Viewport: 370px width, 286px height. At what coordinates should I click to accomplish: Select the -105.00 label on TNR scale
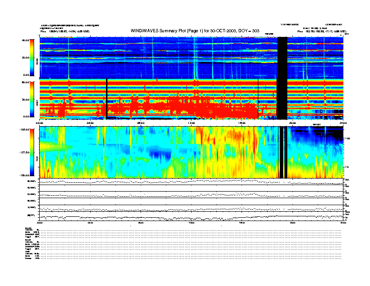point(24,129)
